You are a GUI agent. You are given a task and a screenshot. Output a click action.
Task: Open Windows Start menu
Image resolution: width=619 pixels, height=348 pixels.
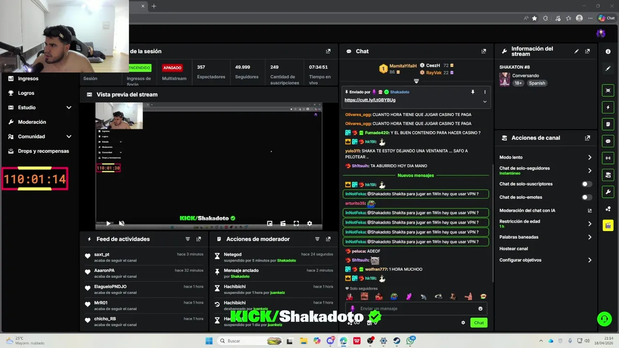pos(209,341)
